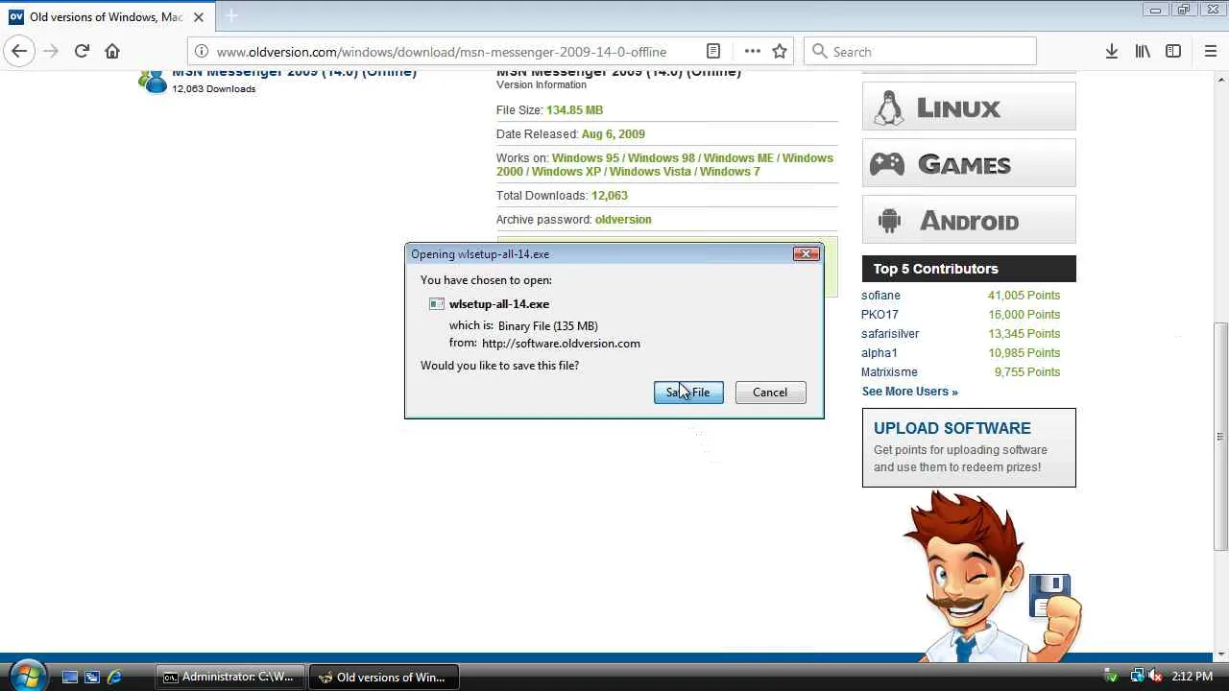Click the muted volume tray icon

point(1155,677)
